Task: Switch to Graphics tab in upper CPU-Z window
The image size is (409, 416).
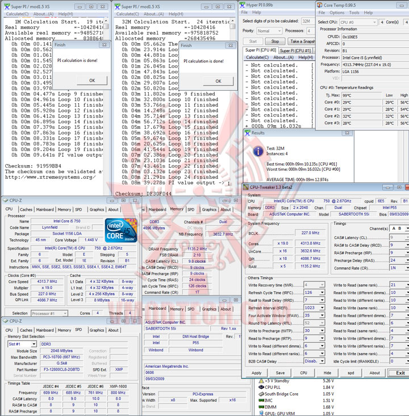Action: [97, 209]
